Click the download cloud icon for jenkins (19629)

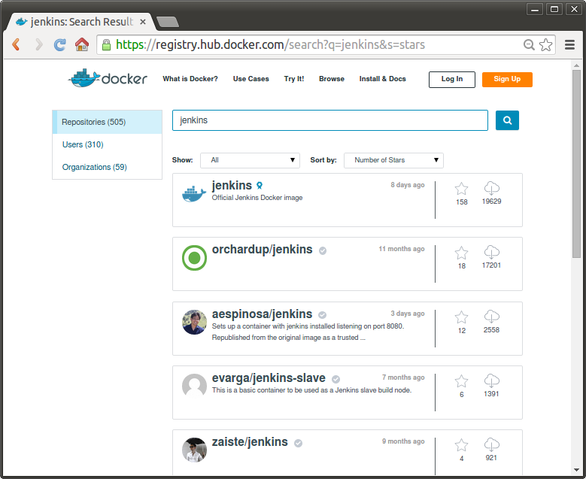point(491,188)
